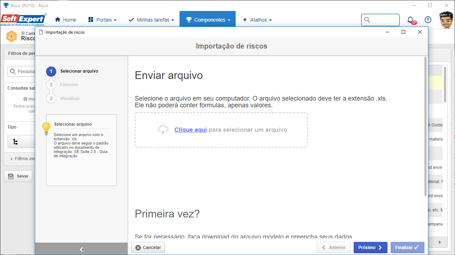Click the Primeira vez? heading
This screenshot has width=455, height=255.
tap(167, 214)
